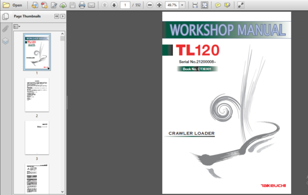Add a sticky note comment
Viewport: 308px width, 195px height.
(218, 5)
